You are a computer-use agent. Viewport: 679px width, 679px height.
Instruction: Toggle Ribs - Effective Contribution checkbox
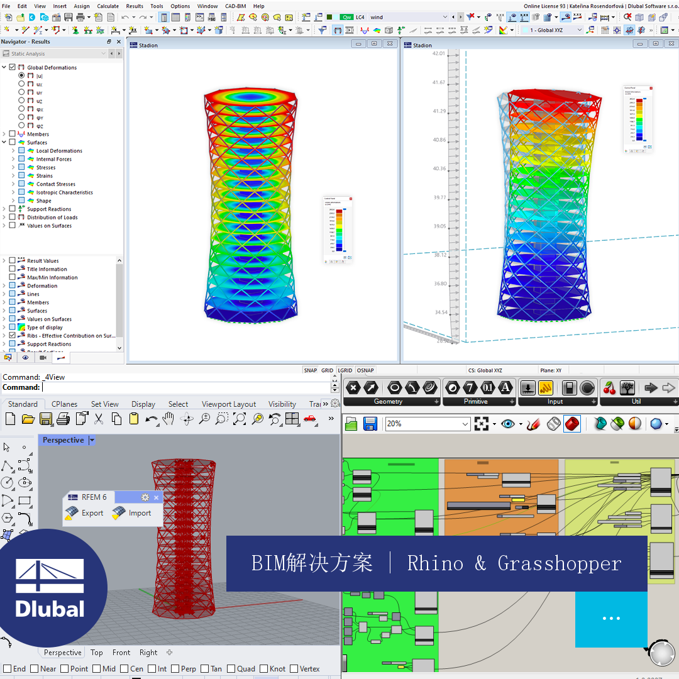click(12, 335)
